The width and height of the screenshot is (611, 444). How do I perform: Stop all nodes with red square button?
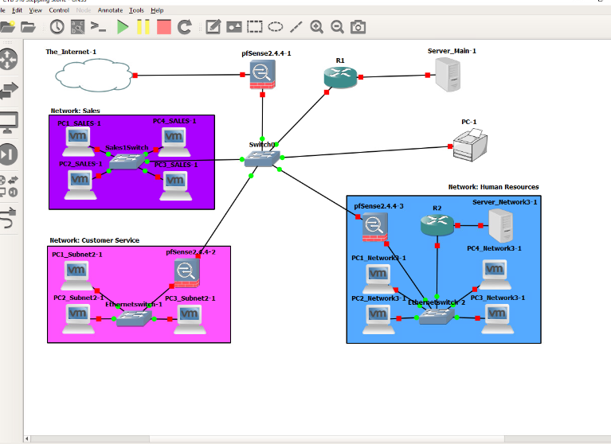click(163, 27)
